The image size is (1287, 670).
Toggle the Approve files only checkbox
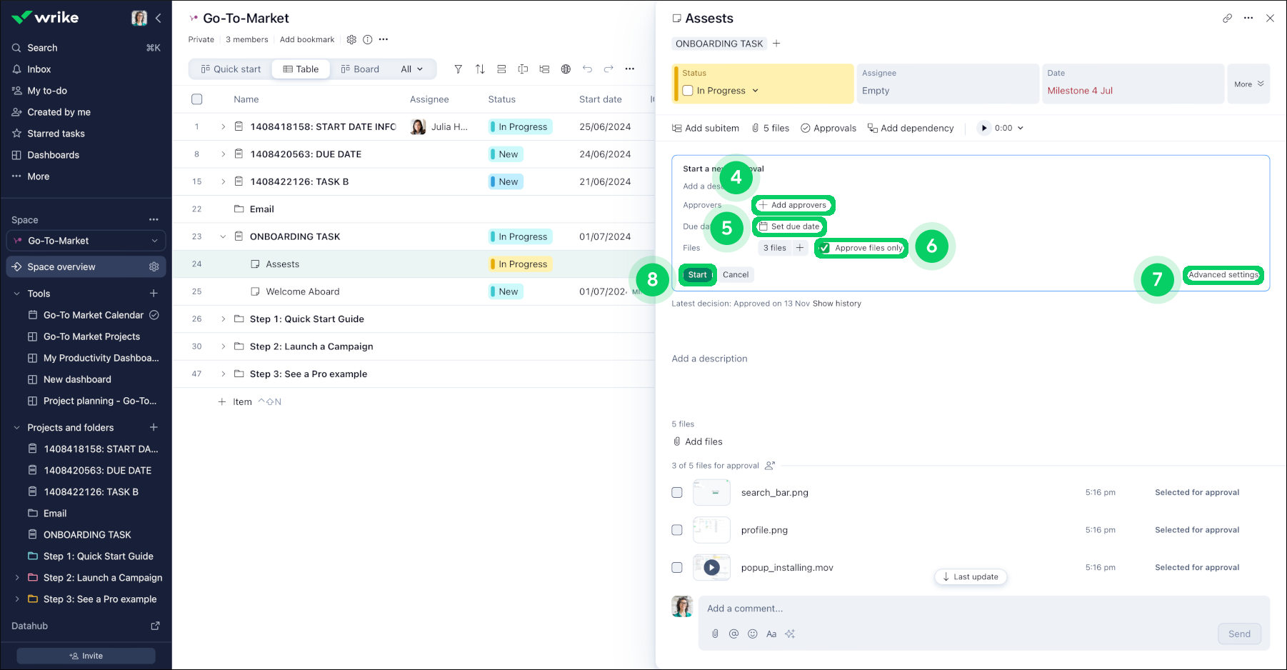pos(825,248)
